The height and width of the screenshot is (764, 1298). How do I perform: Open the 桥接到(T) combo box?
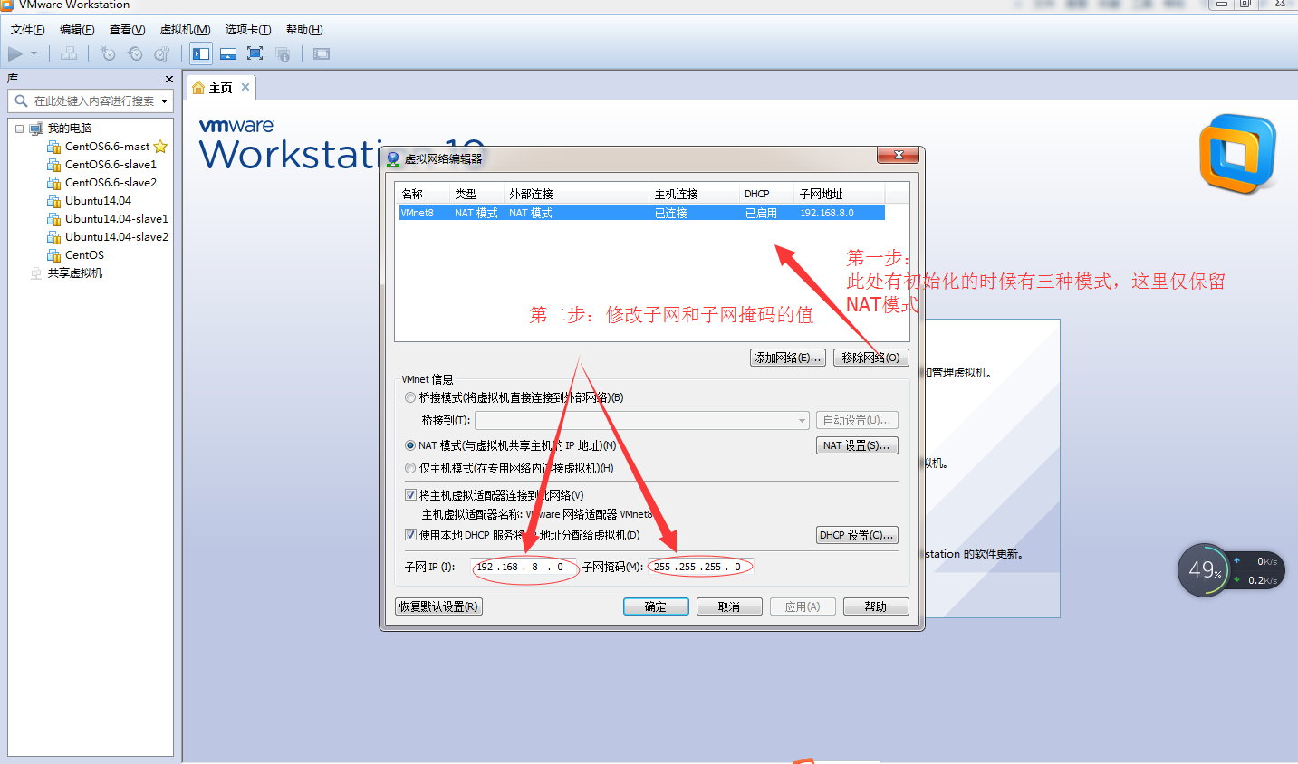[x=642, y=420]
